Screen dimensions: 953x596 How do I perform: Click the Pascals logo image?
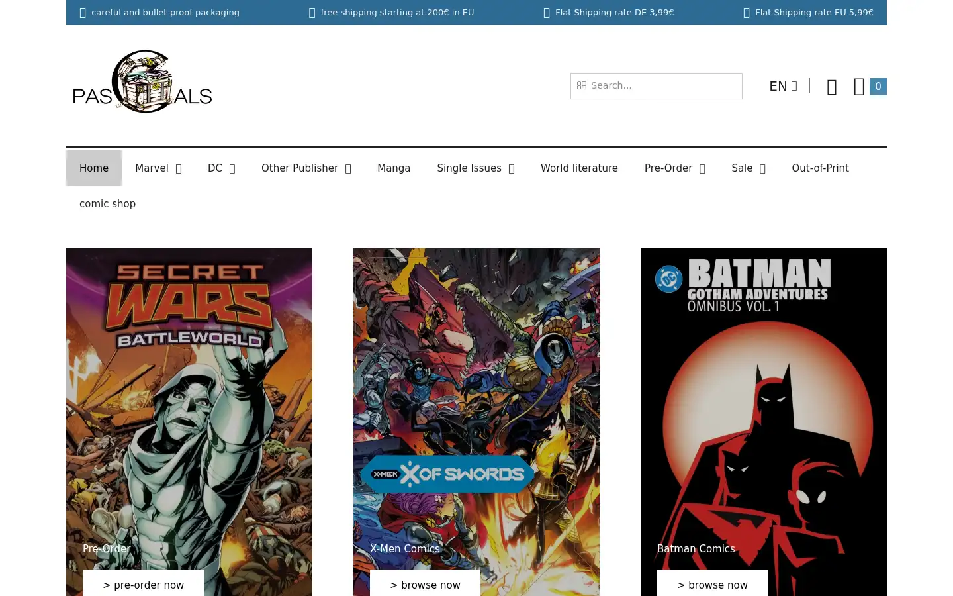pos(142,81)
